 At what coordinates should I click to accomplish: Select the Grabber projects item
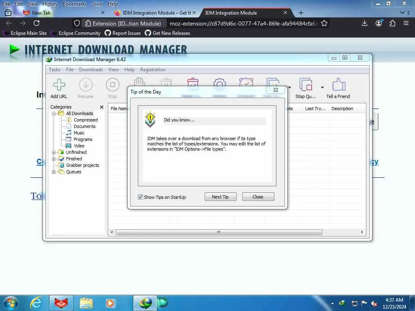[x=82, y=165]
